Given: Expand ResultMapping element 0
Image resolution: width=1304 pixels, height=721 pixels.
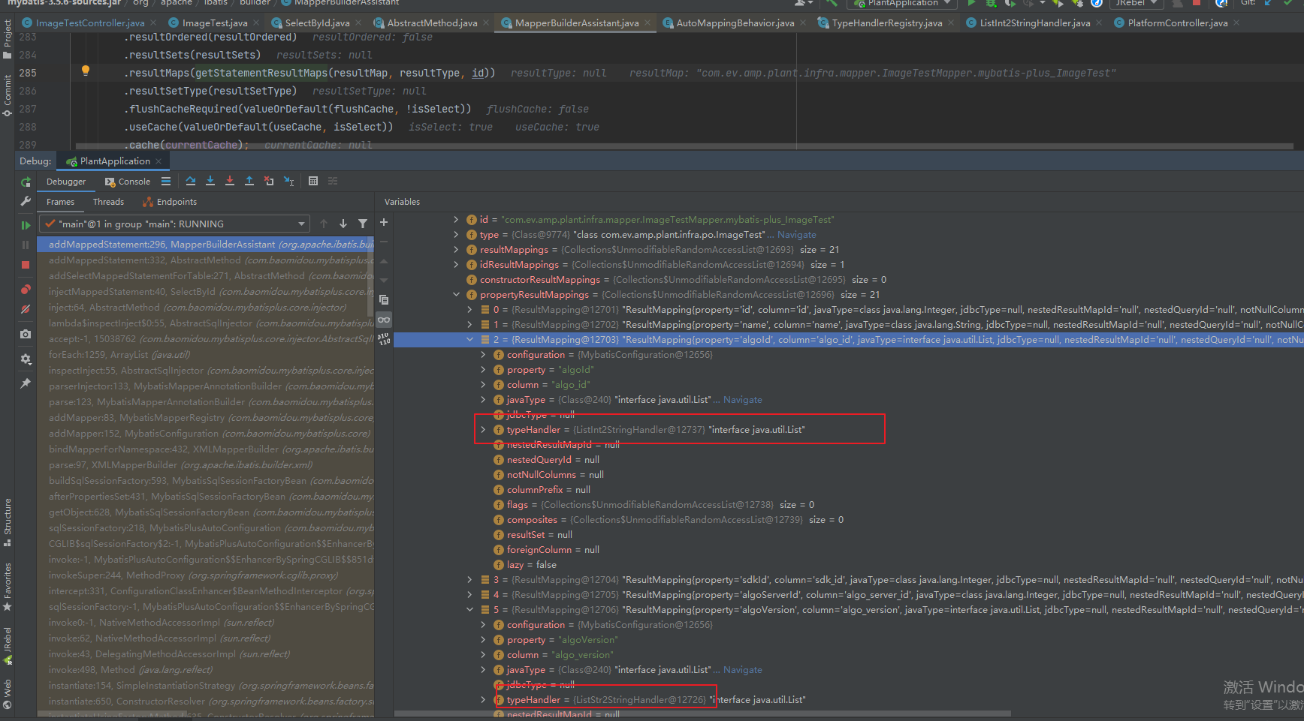Looking at the screenshot, I should (x=469, y=310).
